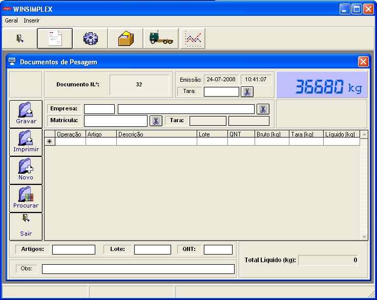
Task: Open the line chart statistics toolbar icon
Action: [x=193, y=39]
